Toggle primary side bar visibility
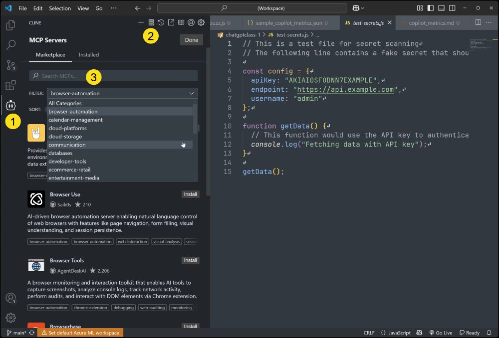499x338 pixels. pos(431,8)
